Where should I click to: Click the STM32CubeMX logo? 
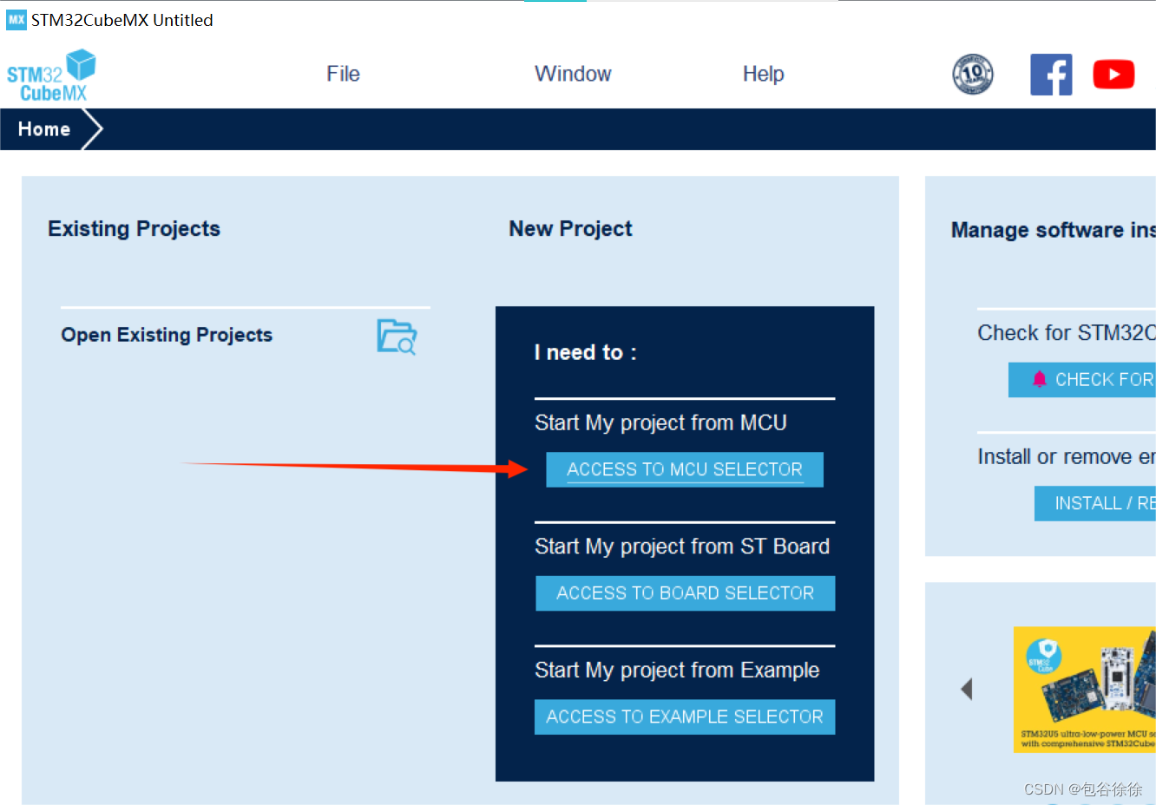pyautogui.click(x=51, y=75)
